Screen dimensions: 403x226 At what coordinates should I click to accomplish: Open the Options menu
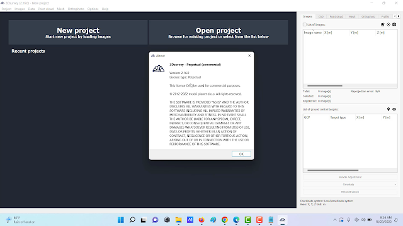[x=93, y=9]
